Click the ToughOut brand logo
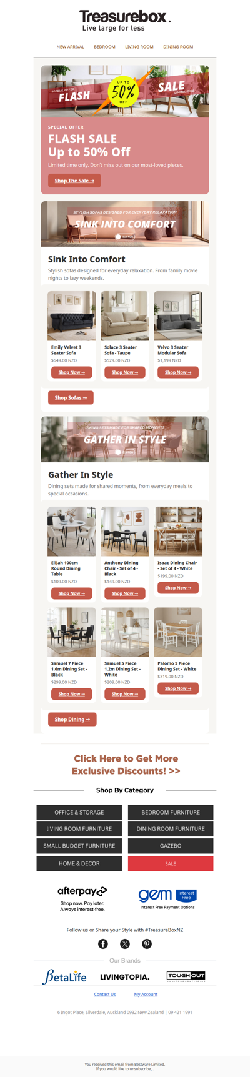 (x=186, y=976)
